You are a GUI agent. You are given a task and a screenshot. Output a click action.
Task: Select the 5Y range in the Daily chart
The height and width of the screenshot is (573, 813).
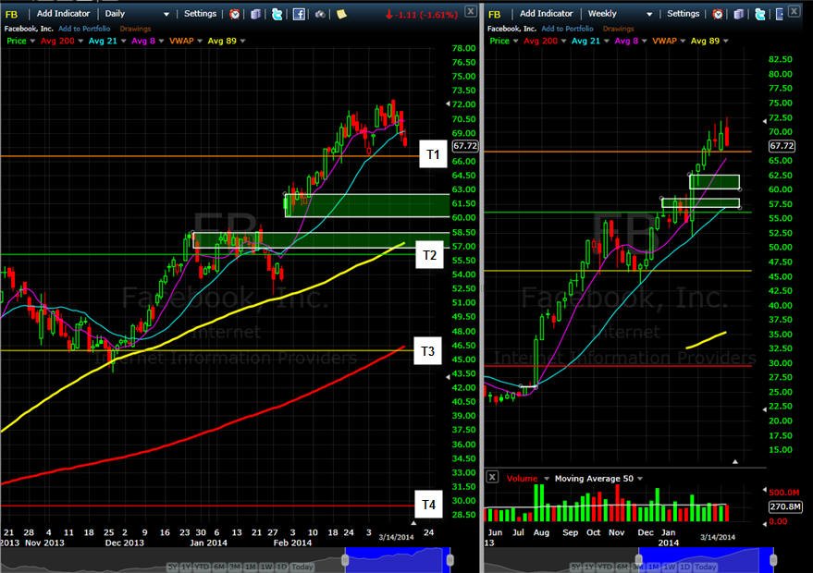pyautogui.click(x=173, y=567)
